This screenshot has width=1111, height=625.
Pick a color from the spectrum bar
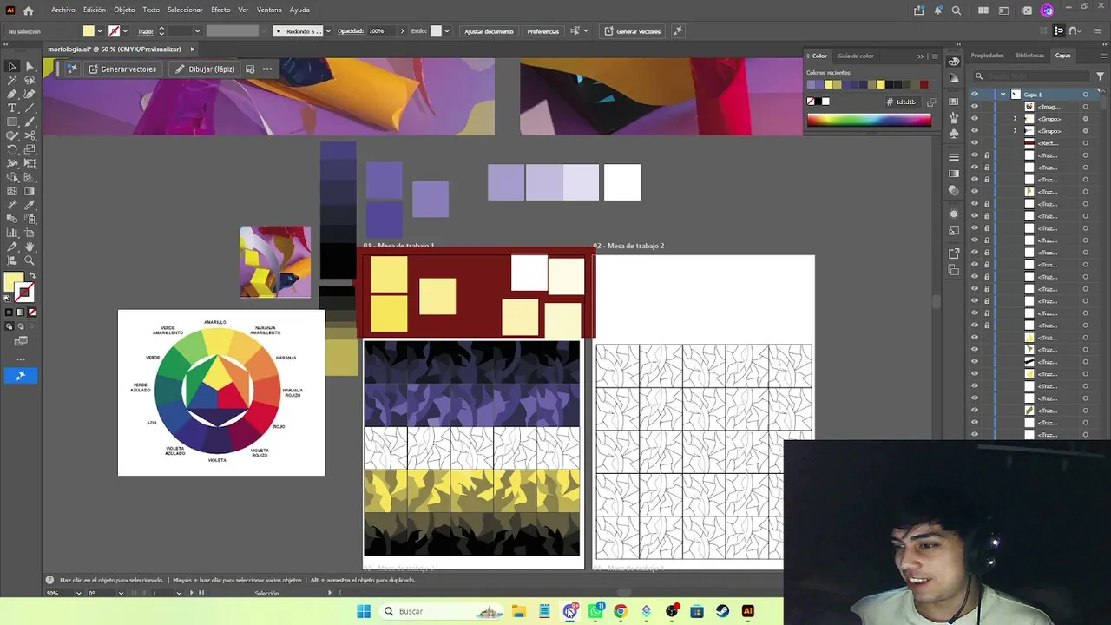[869, 120]
